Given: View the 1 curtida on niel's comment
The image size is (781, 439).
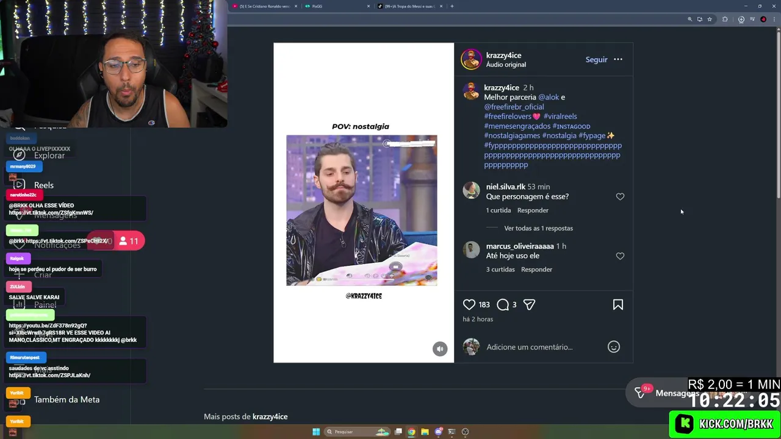Looking at the screenshot, I should pos(498,210).
